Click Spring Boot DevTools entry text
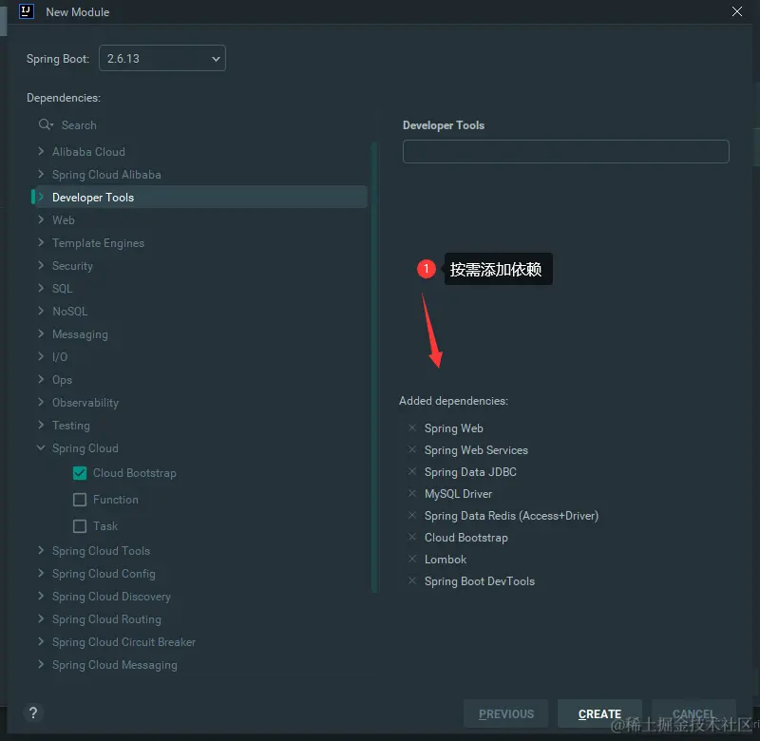This screenshot has height=741, width=760. (480, 581)
